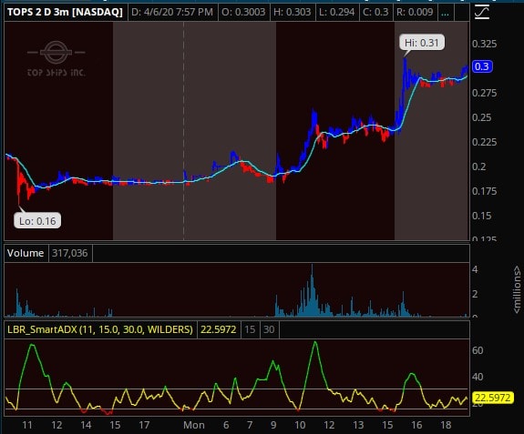This screenshot has height=434, width=524.
Task: Click the 0.25 price axis label
Action: [x=481, y=117]
